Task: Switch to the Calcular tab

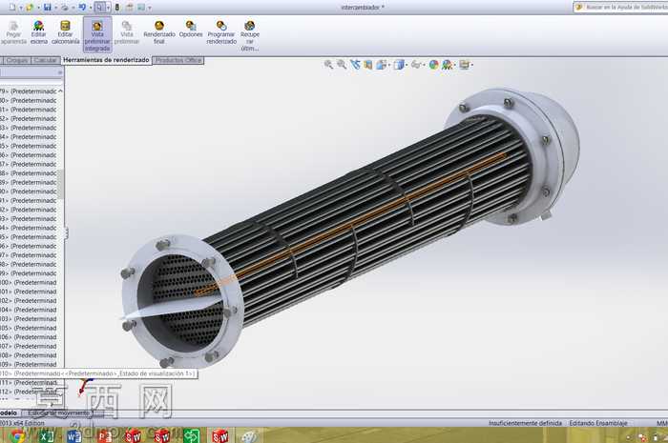Action: 45,60
